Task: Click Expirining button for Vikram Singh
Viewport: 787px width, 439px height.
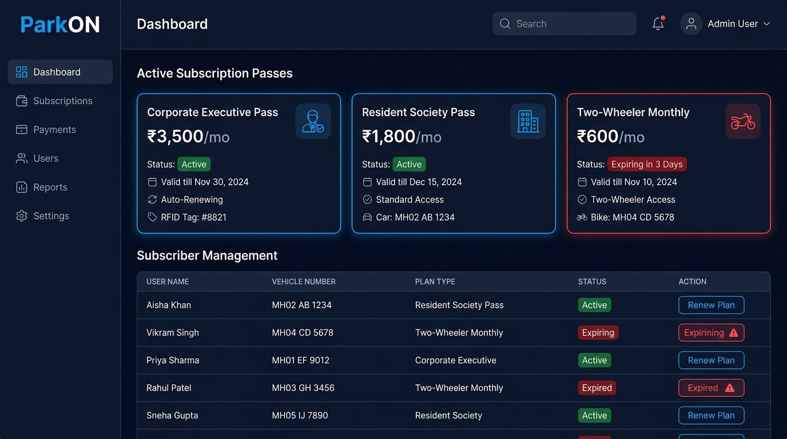Action: 712,333
